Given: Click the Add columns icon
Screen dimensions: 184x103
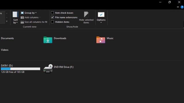Looking at the screenshot, I should tap(22, 17).
